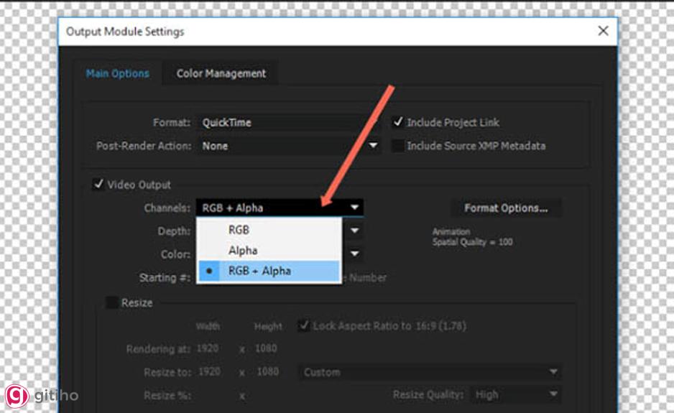Click the Format Options button

(x=506, y=208)
